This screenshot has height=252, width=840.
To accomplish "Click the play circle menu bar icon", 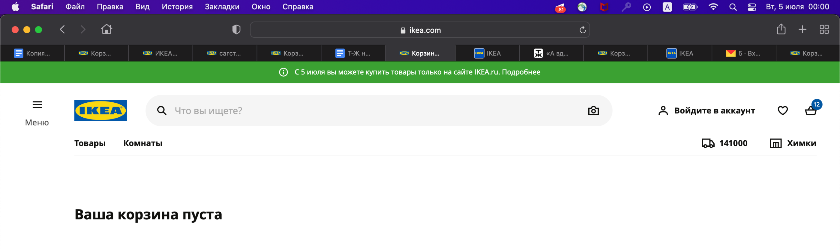I will coord(647,7).
